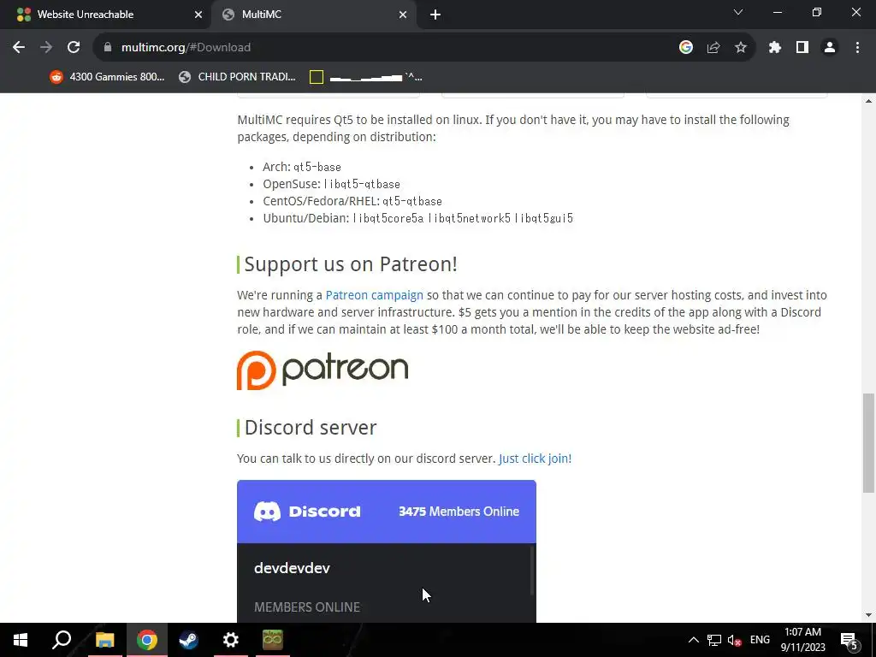Share this page via share icon
876x657 pixels.
[713, 48]
